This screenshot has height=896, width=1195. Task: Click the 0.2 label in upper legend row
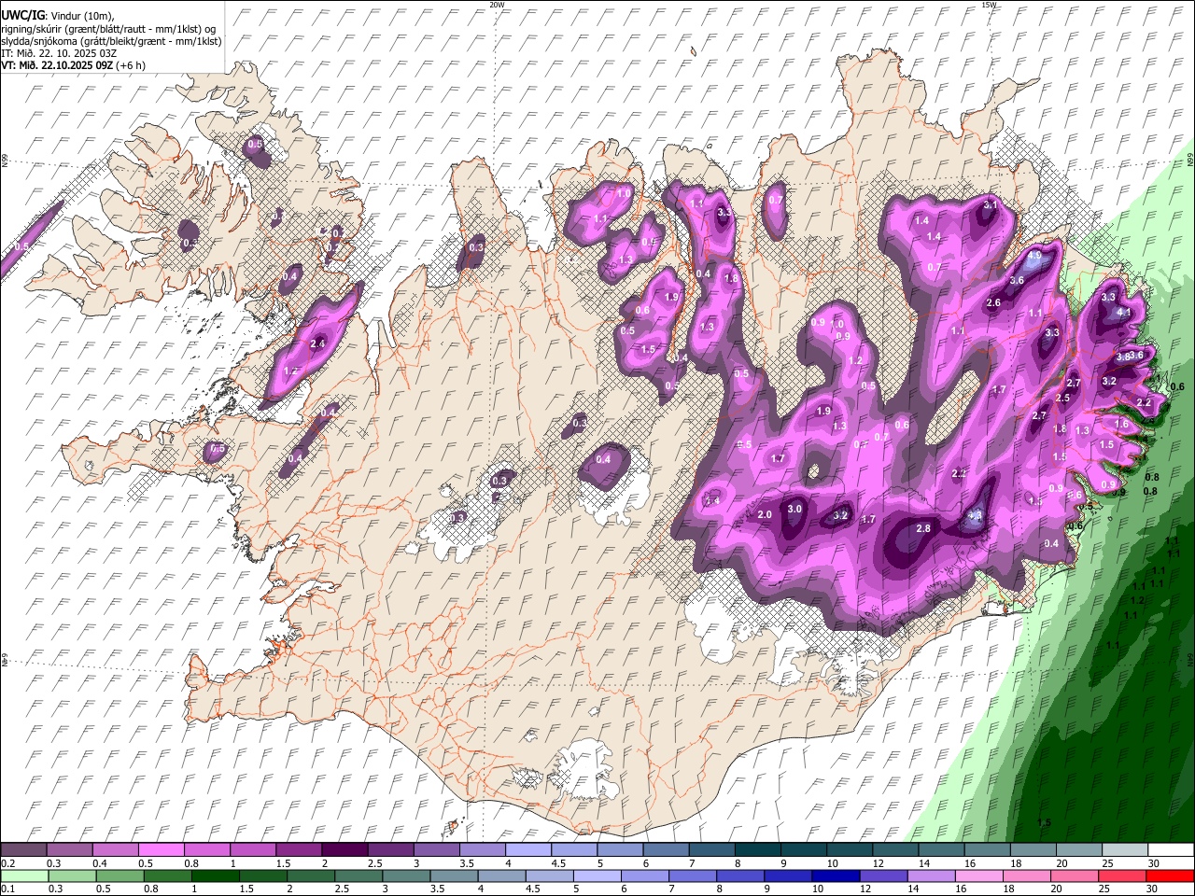7,863
